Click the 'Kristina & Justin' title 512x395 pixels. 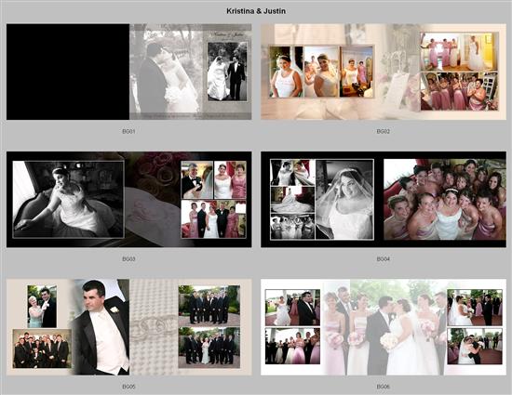pos(256,11)
